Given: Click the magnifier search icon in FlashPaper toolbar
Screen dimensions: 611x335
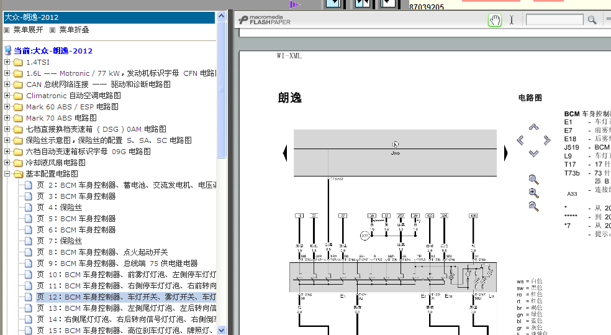Looking at the screenshot, I should point(592,20).
